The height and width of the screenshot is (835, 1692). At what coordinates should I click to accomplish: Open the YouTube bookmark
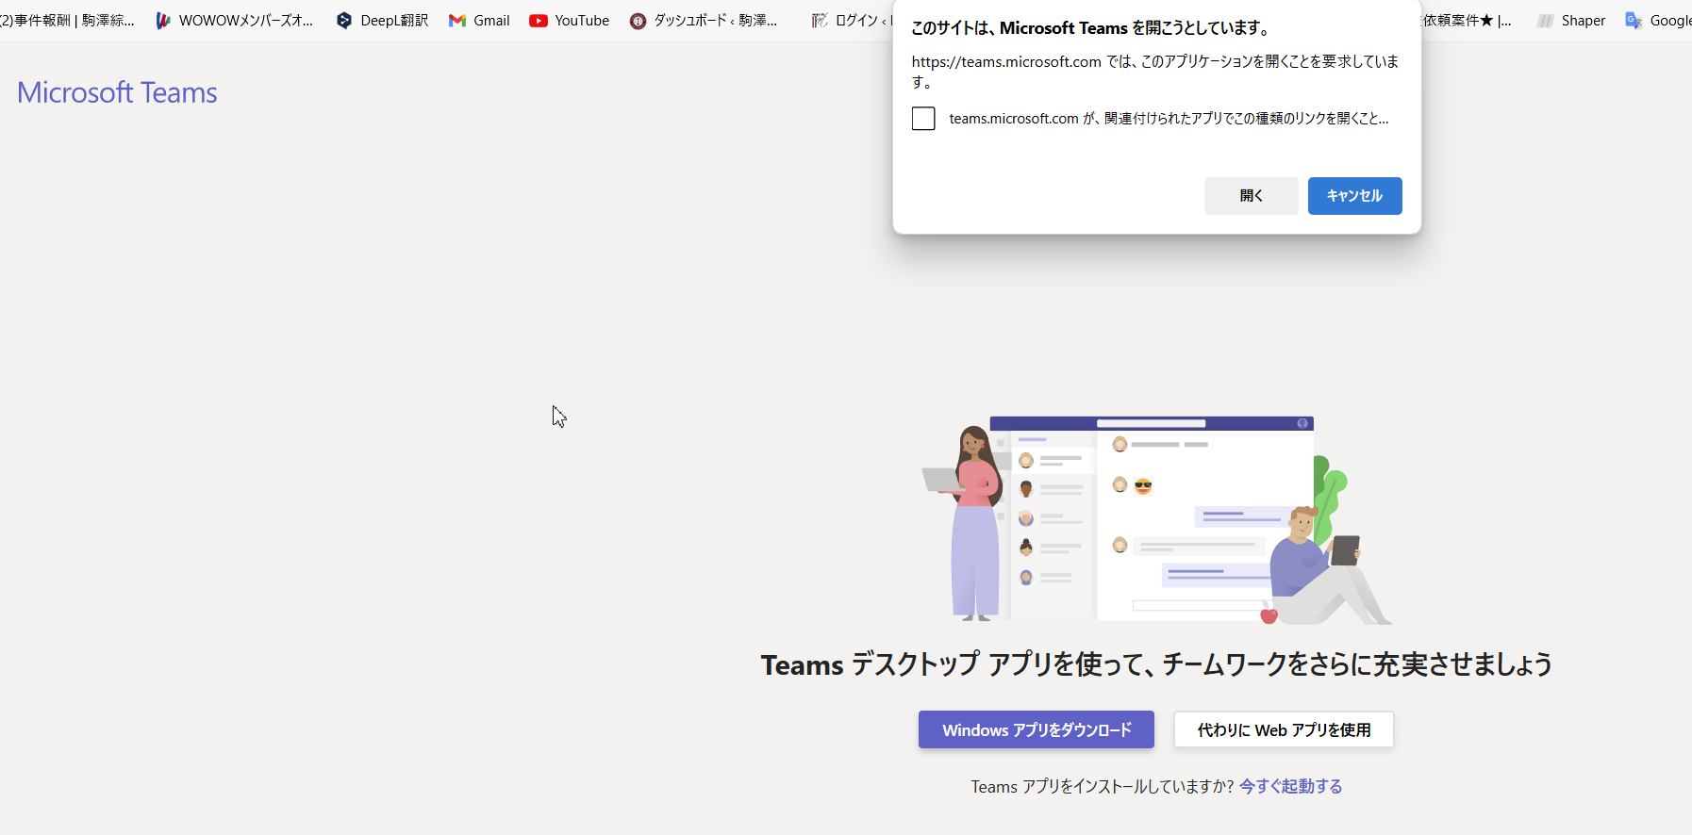tap(569, 21)
